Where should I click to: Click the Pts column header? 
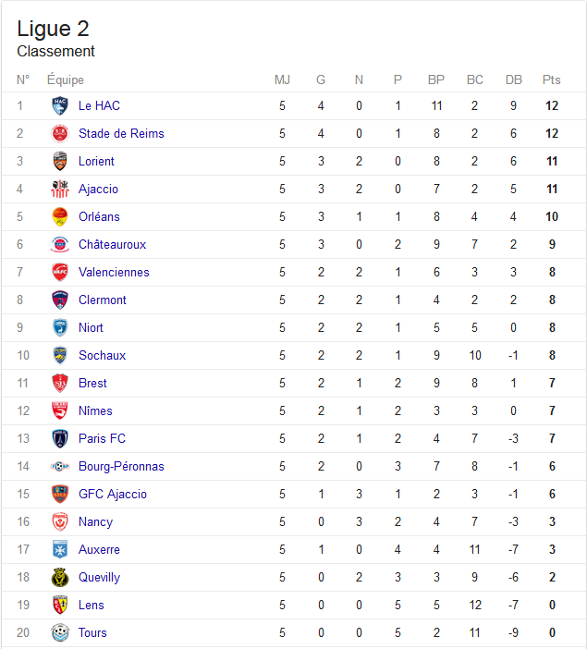tap(551, 80)
